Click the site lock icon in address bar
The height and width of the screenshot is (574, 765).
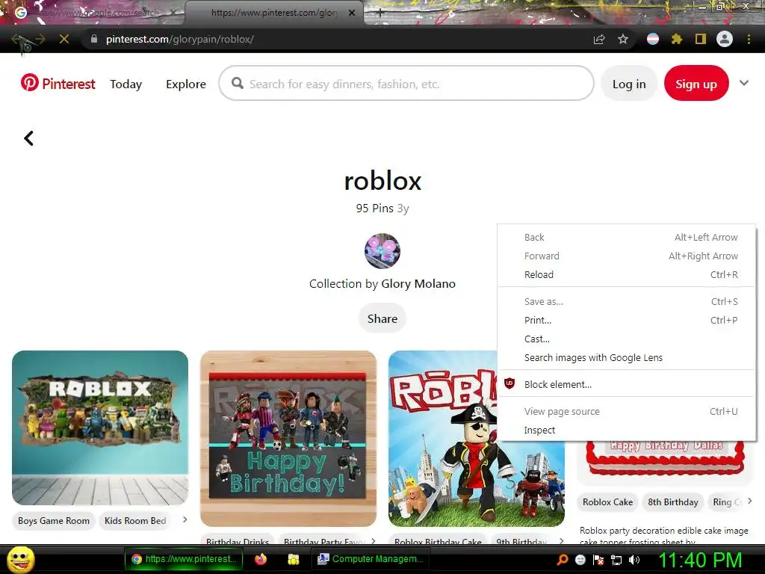(x=94, y=39)
